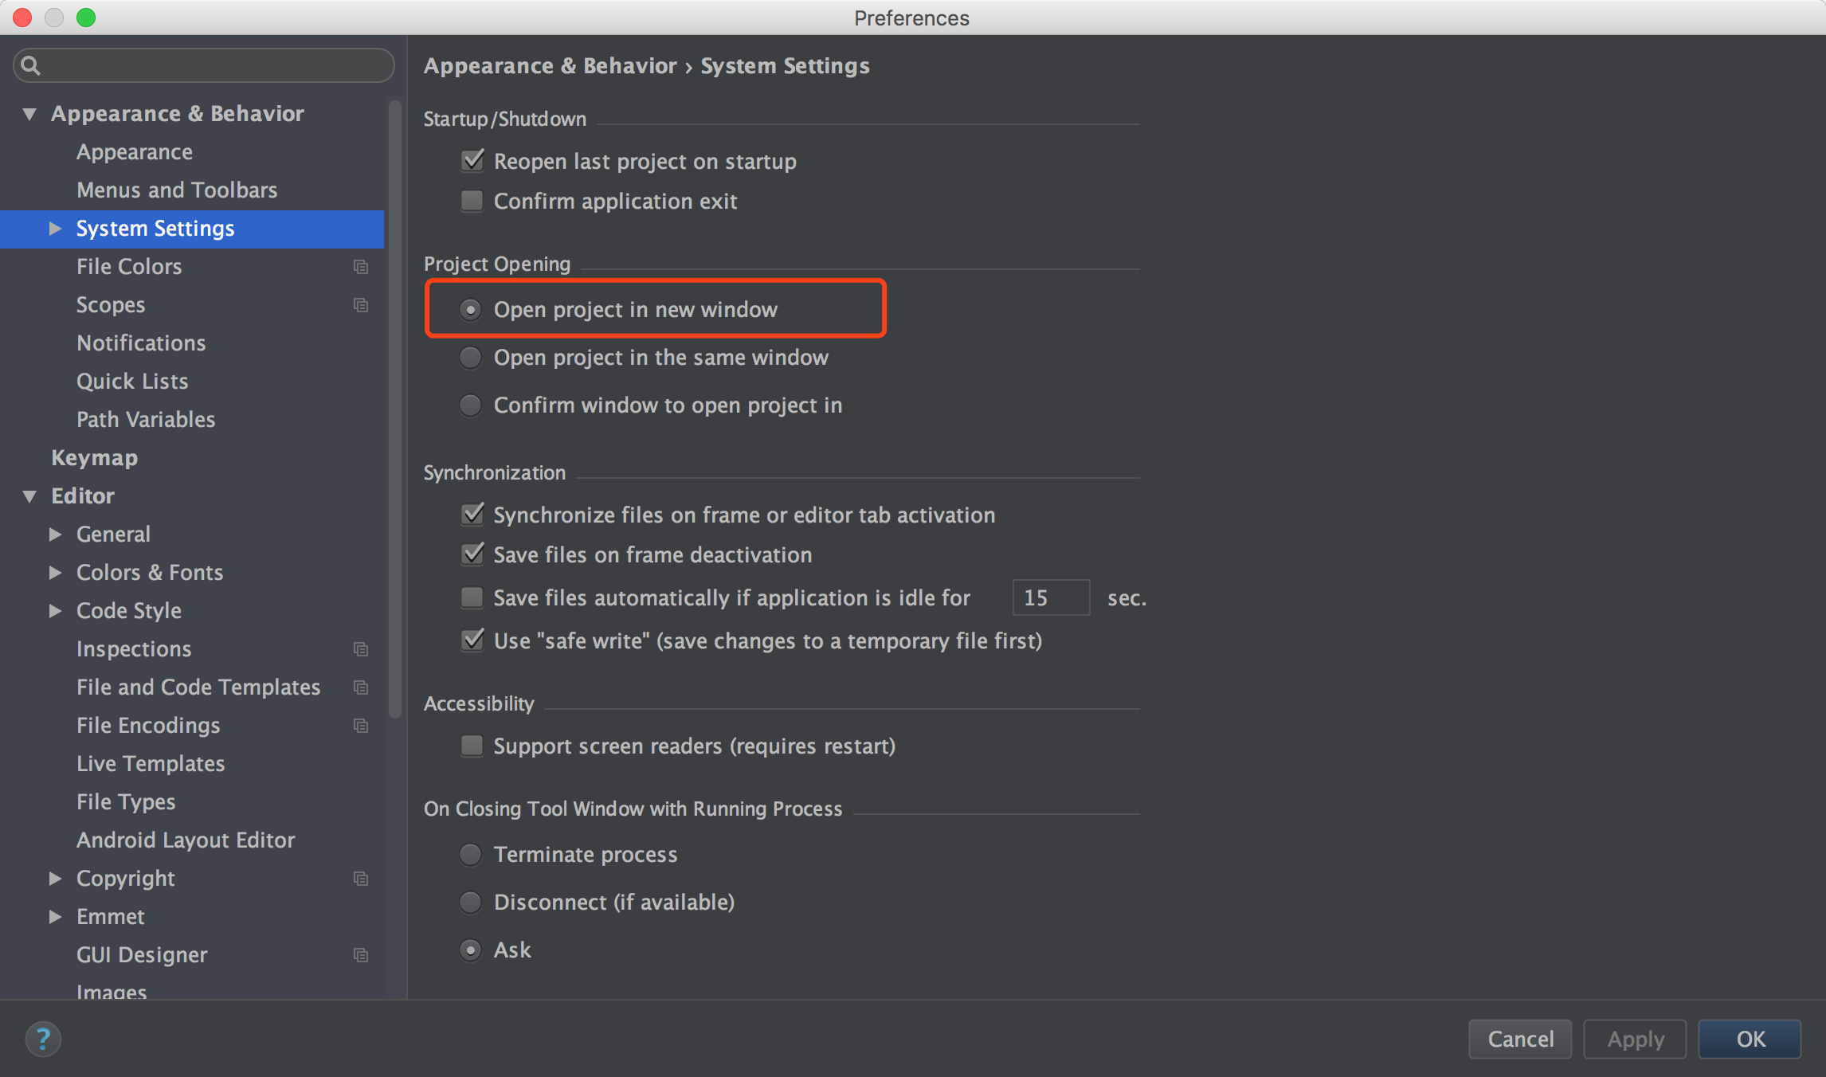Select Open project in the same window
This screenshot has width=1826, height=1077.
coord(471,358)
